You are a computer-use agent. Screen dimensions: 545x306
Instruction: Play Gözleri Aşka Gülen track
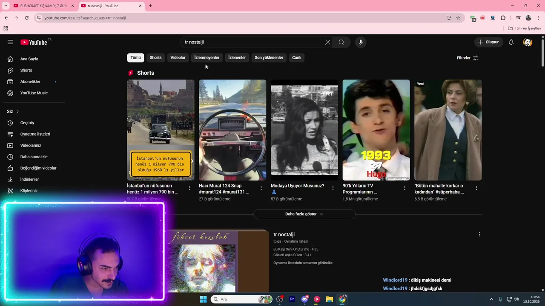292,255
